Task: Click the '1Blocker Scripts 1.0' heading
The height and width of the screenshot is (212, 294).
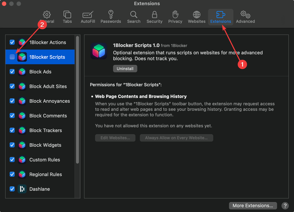Action: click(x=136, y=45)
